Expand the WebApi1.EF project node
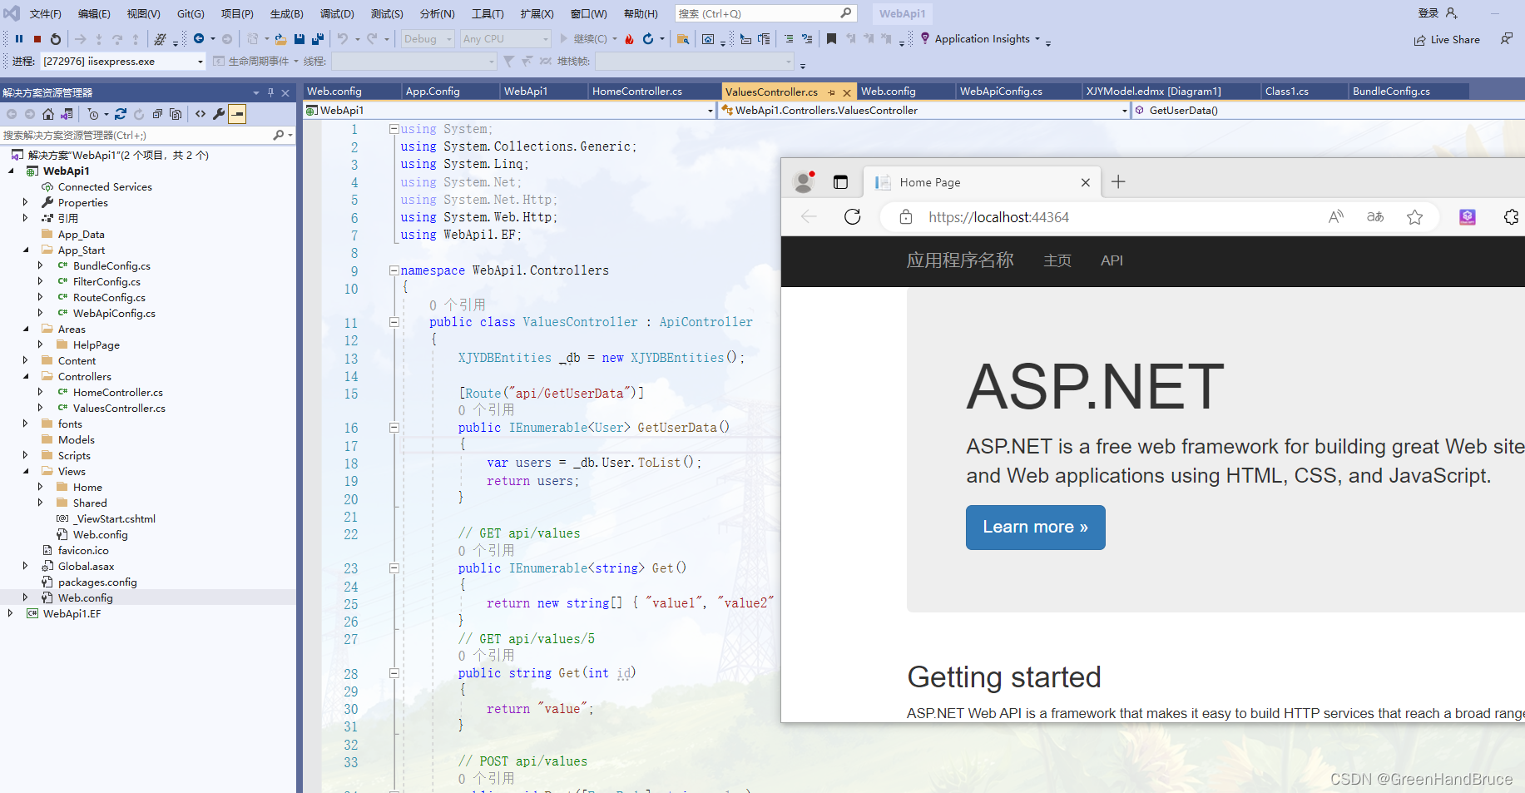Screen dimensions: 1525x793 click(10, 613)
